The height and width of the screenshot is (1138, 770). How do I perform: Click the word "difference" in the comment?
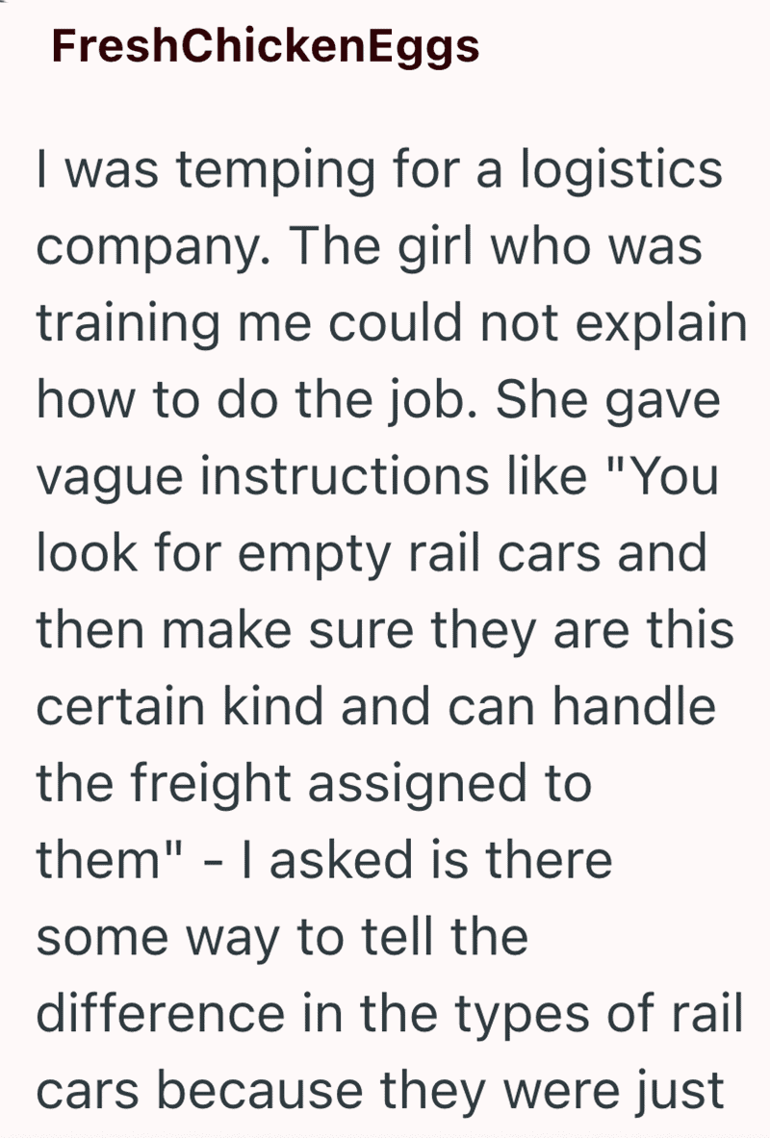160,1013
